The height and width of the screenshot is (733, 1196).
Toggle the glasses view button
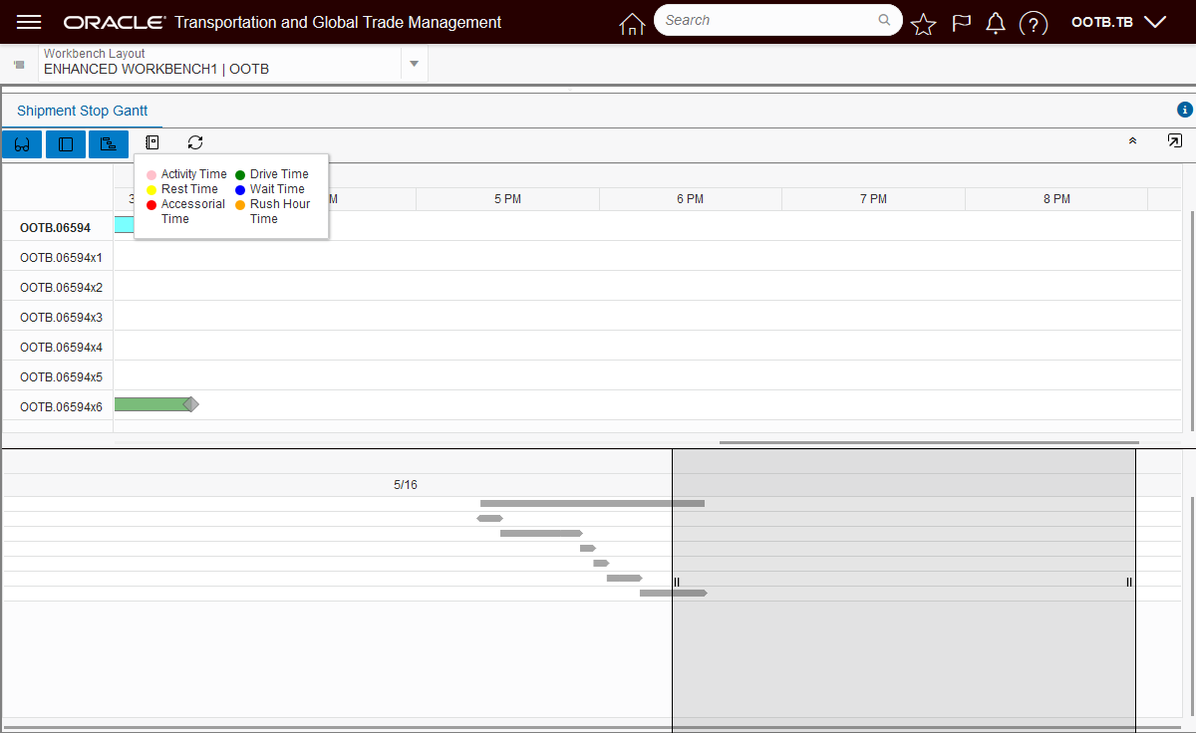22,144
